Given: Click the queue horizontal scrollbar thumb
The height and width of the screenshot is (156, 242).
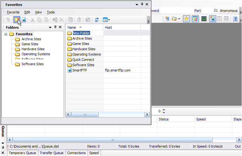Looking at the screenshot, I should [x=113, y=140].
